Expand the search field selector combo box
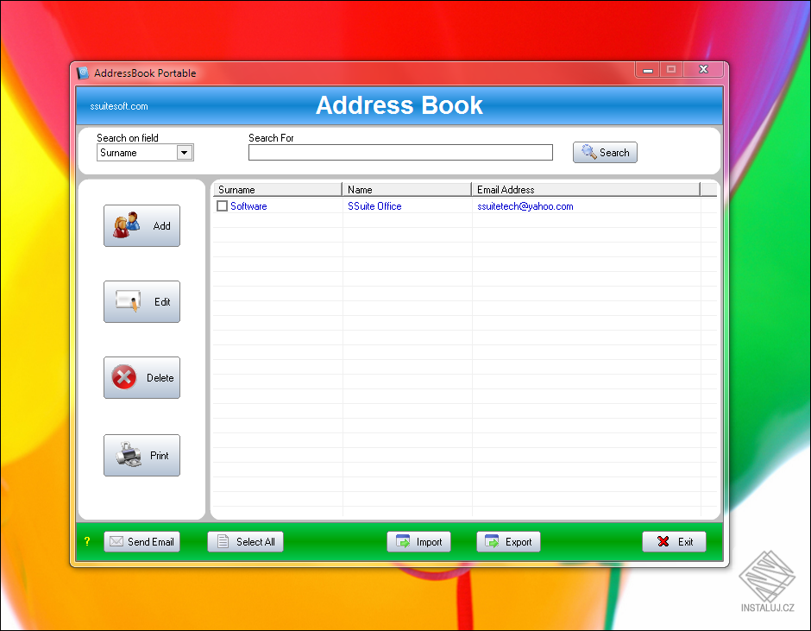Screen dimensions: 811x631 click(x=145, y=152)
